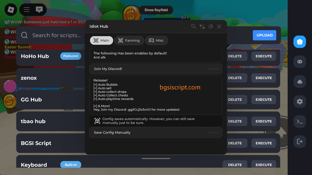Open Idiot Hub settings sliders icon
This screenshot has width=312, height=175.
[x=202, y=26]
